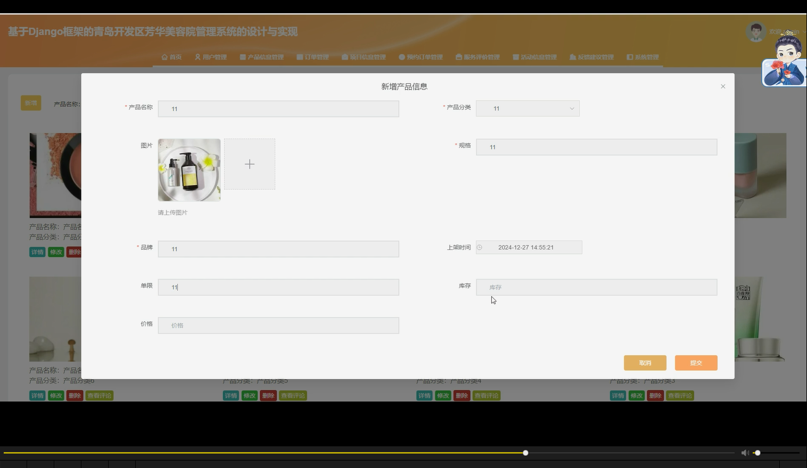Click the makeup compact image behind the dialog
The height and width of the screenshot is (468, 807).
click(55, 175)
